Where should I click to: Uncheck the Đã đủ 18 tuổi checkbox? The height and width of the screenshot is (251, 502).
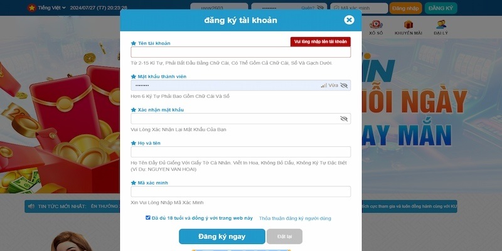tap(148, 218)
